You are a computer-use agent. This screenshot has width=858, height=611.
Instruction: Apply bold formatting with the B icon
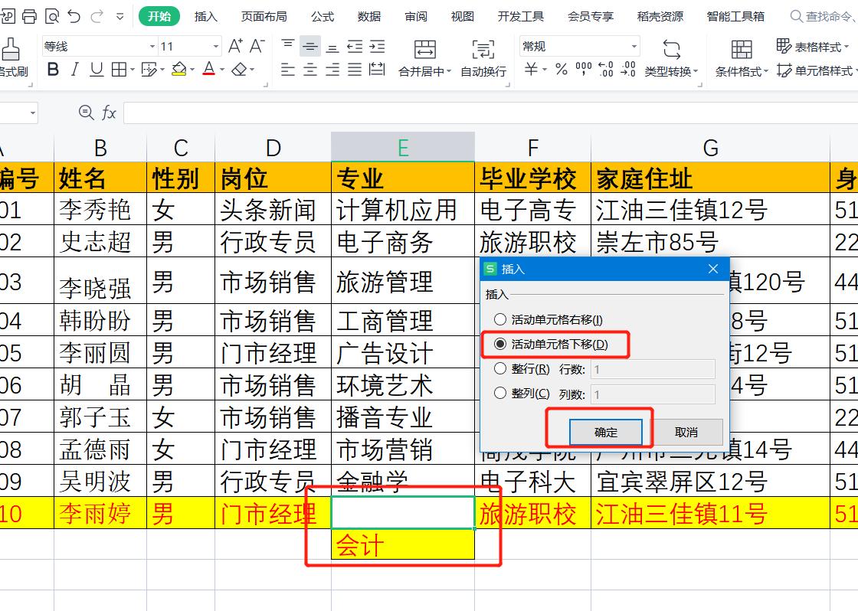tap(54, 68)
